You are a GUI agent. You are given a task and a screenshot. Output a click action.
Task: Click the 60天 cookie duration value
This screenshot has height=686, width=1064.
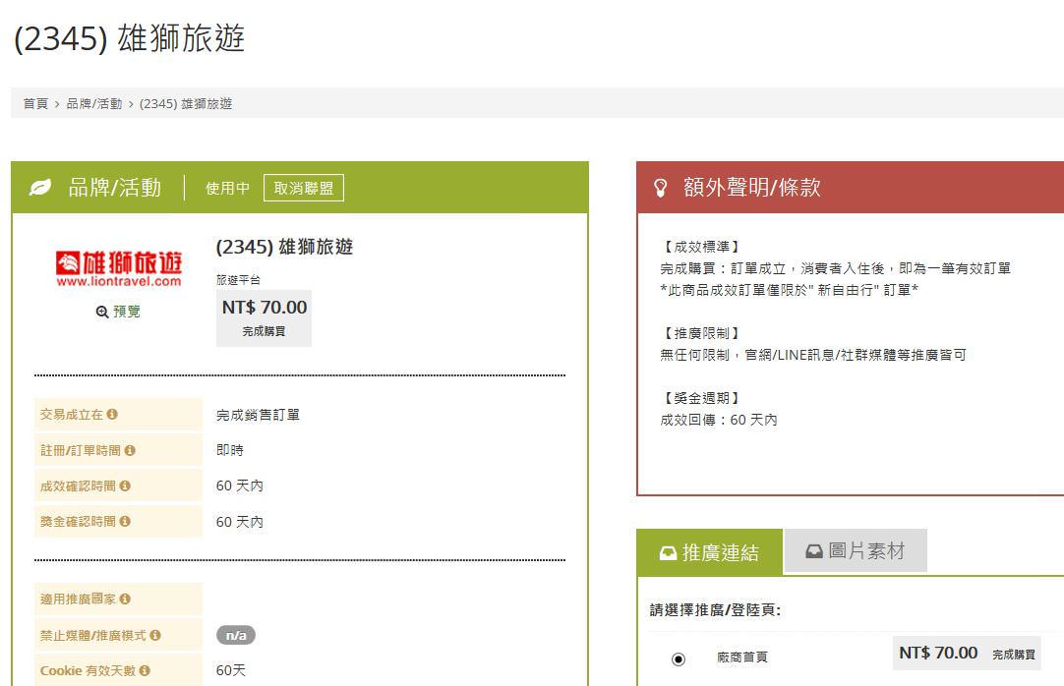tap(231, 670)
